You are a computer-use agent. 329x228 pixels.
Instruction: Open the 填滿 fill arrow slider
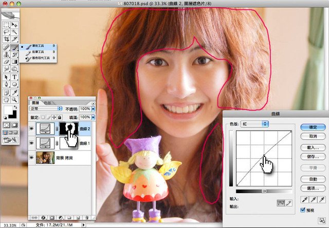click(x=93, y=117)
